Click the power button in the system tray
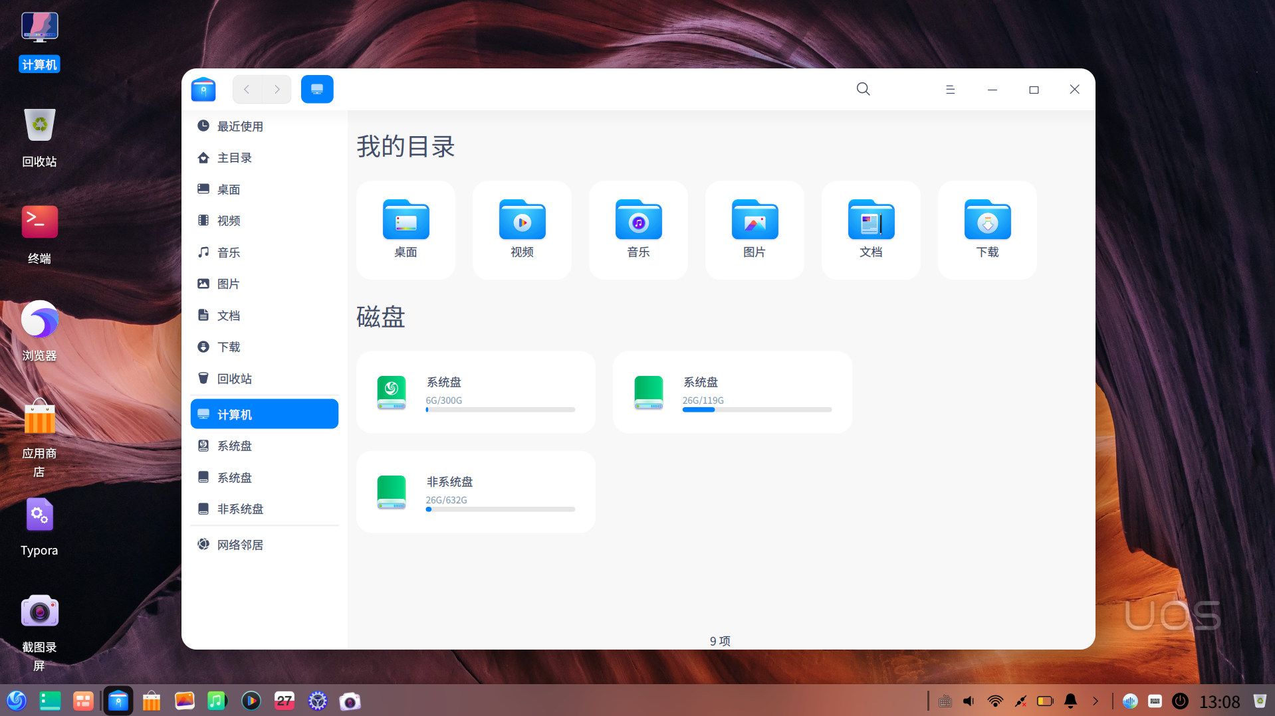 pos(1179,701)
